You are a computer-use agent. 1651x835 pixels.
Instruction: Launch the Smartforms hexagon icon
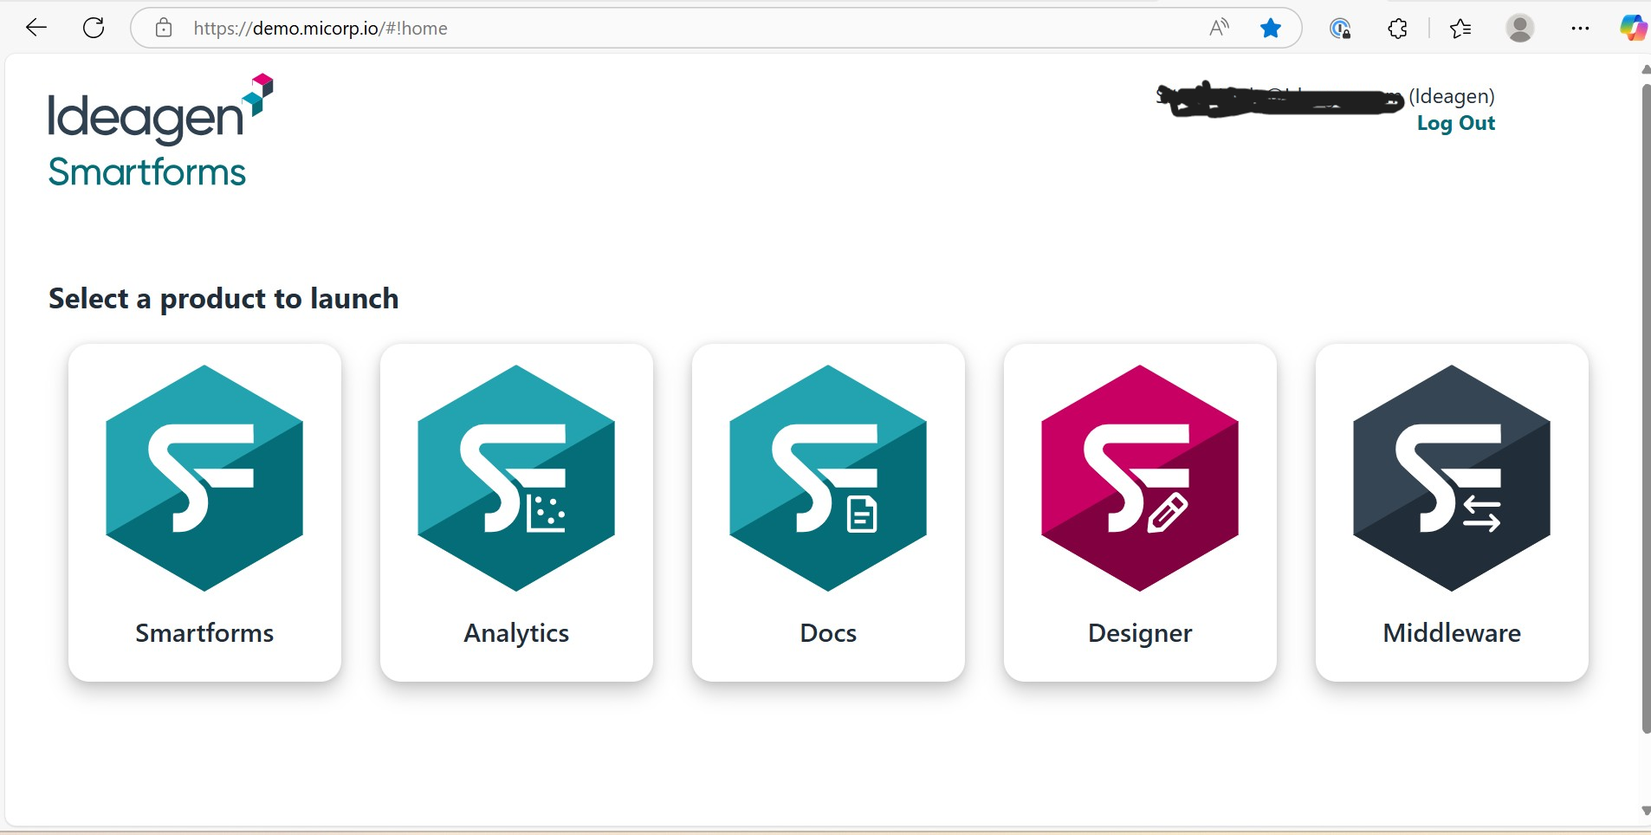(204, 478)
